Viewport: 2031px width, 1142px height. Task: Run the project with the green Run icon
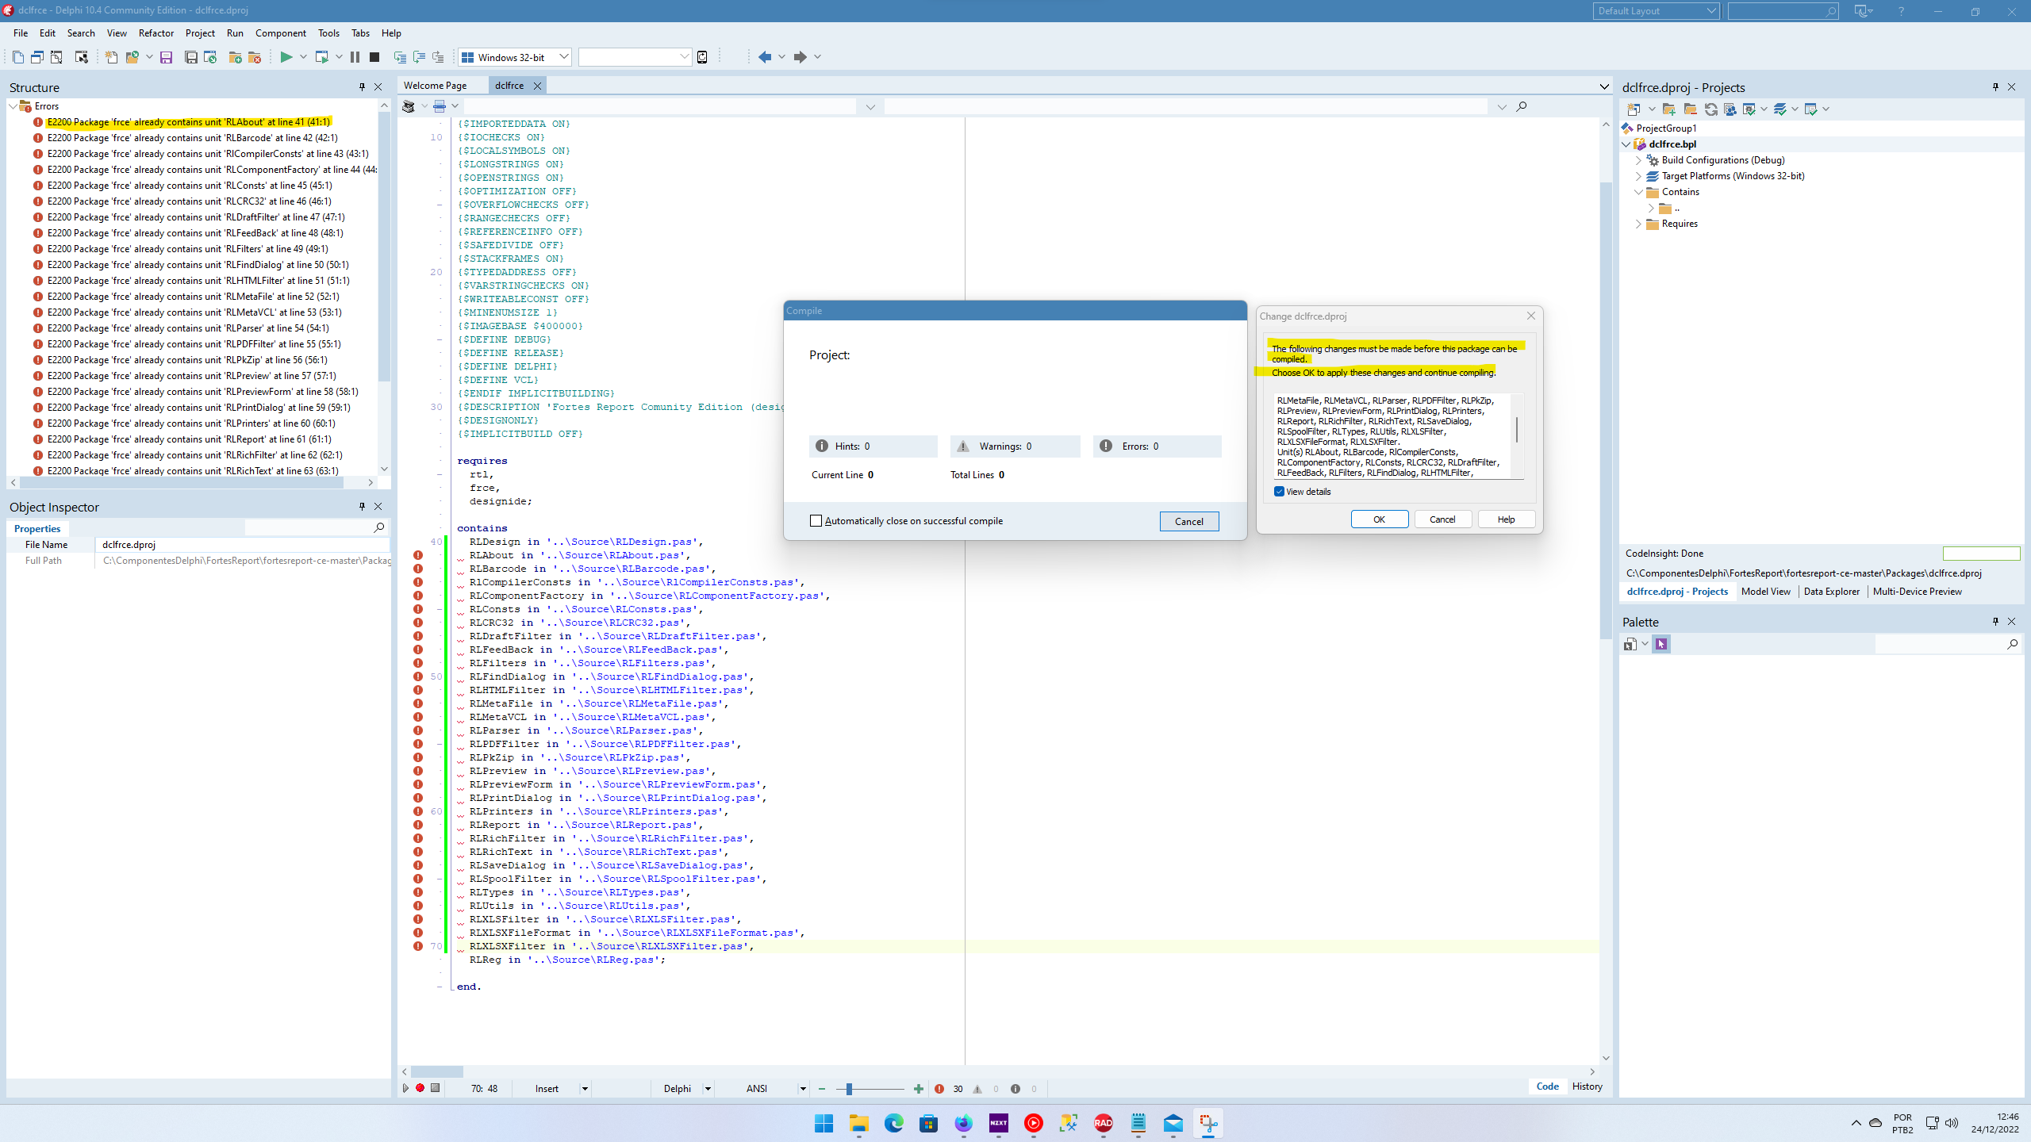pyautogui.click(x=287, y=57)
